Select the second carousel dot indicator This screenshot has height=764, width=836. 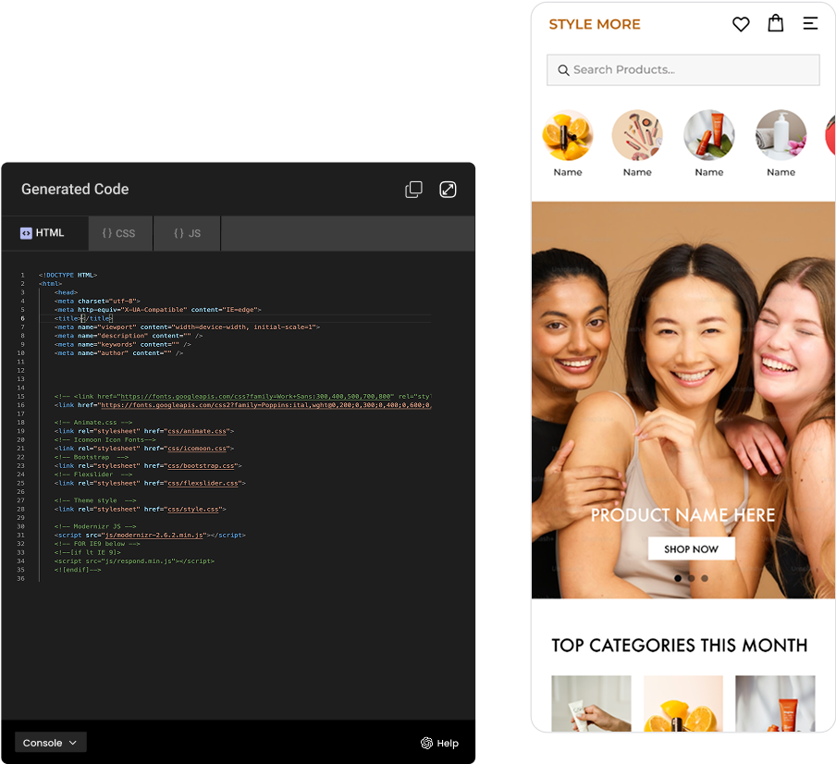click(691, 578)
